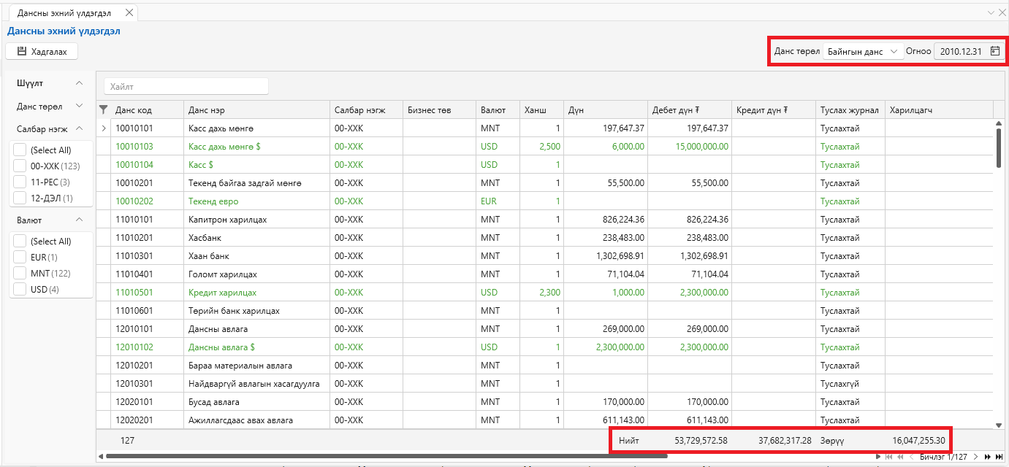Viewport: 1009px width, 467px height.
Task: Select the Капитрон харилцах row
Action: [x=544, y=220]
